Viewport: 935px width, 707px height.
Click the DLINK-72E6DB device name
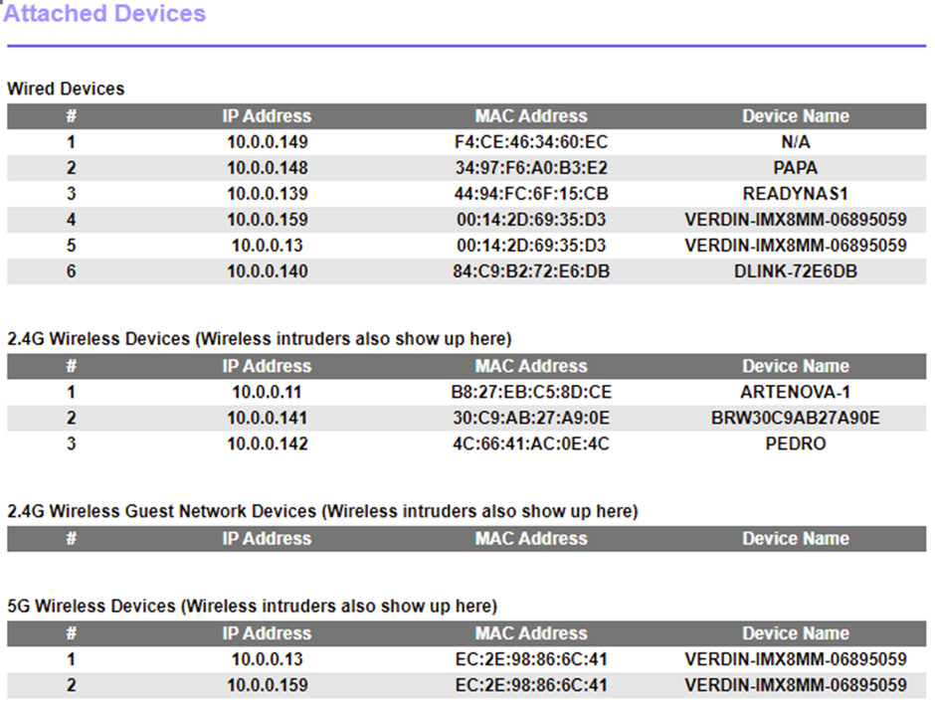point(795,271)
